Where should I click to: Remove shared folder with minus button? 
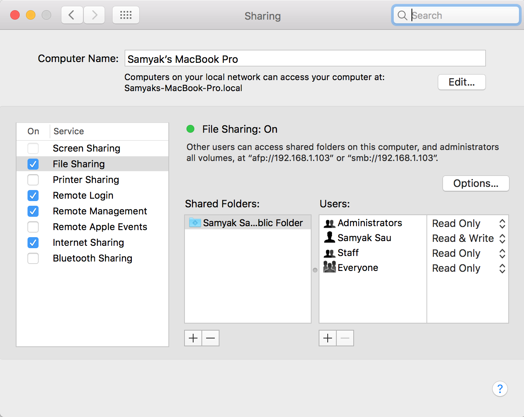[x=210, y=338]
